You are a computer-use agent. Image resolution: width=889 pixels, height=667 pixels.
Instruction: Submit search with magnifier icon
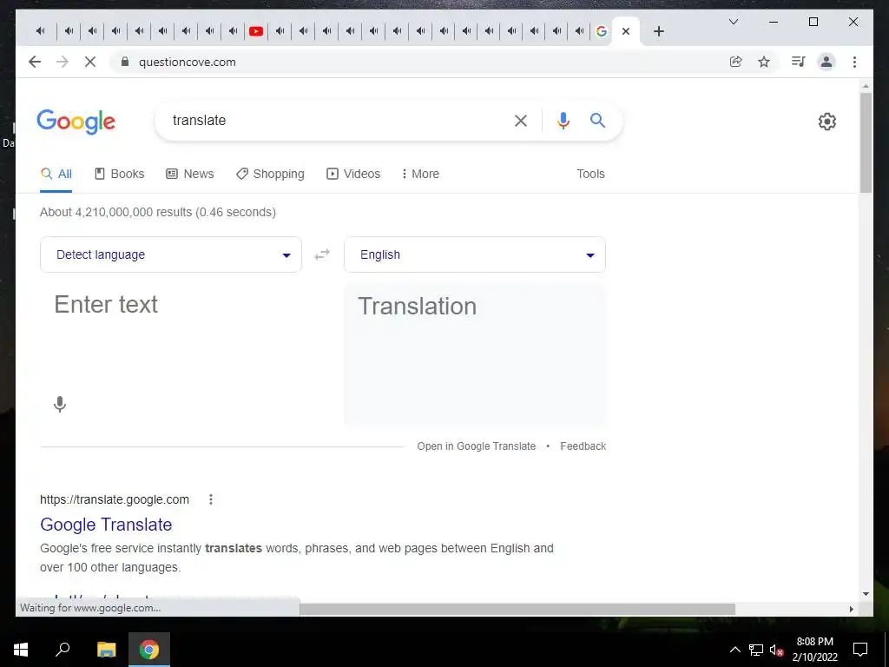597,120
